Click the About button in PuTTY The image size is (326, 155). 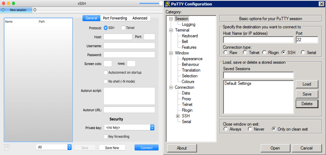click(181, 148)
